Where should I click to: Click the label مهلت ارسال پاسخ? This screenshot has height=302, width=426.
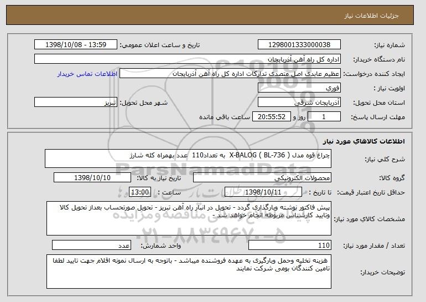tap(378, 117)
